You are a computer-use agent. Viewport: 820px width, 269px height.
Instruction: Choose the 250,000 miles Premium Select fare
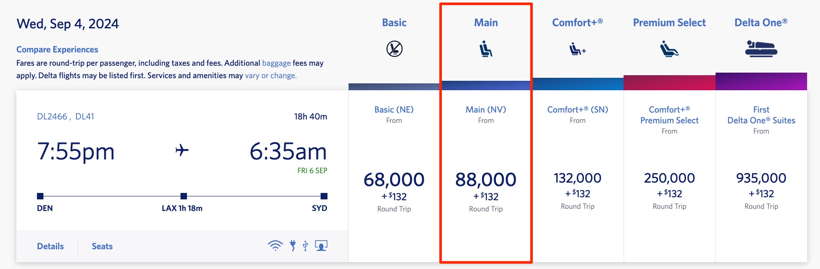click(x=669, y=178)
